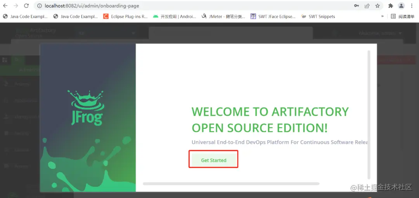Open the Welcome, admin dropdown
Screen dimensions: 419x198
click(x=380, y=33)
